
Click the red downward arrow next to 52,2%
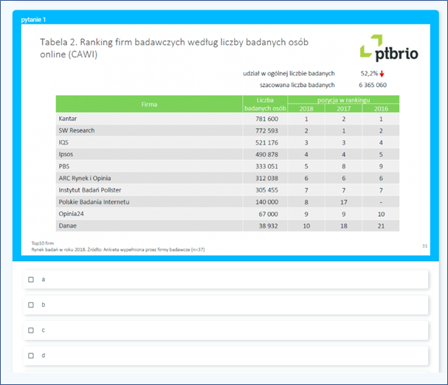[x=382, y=74]
